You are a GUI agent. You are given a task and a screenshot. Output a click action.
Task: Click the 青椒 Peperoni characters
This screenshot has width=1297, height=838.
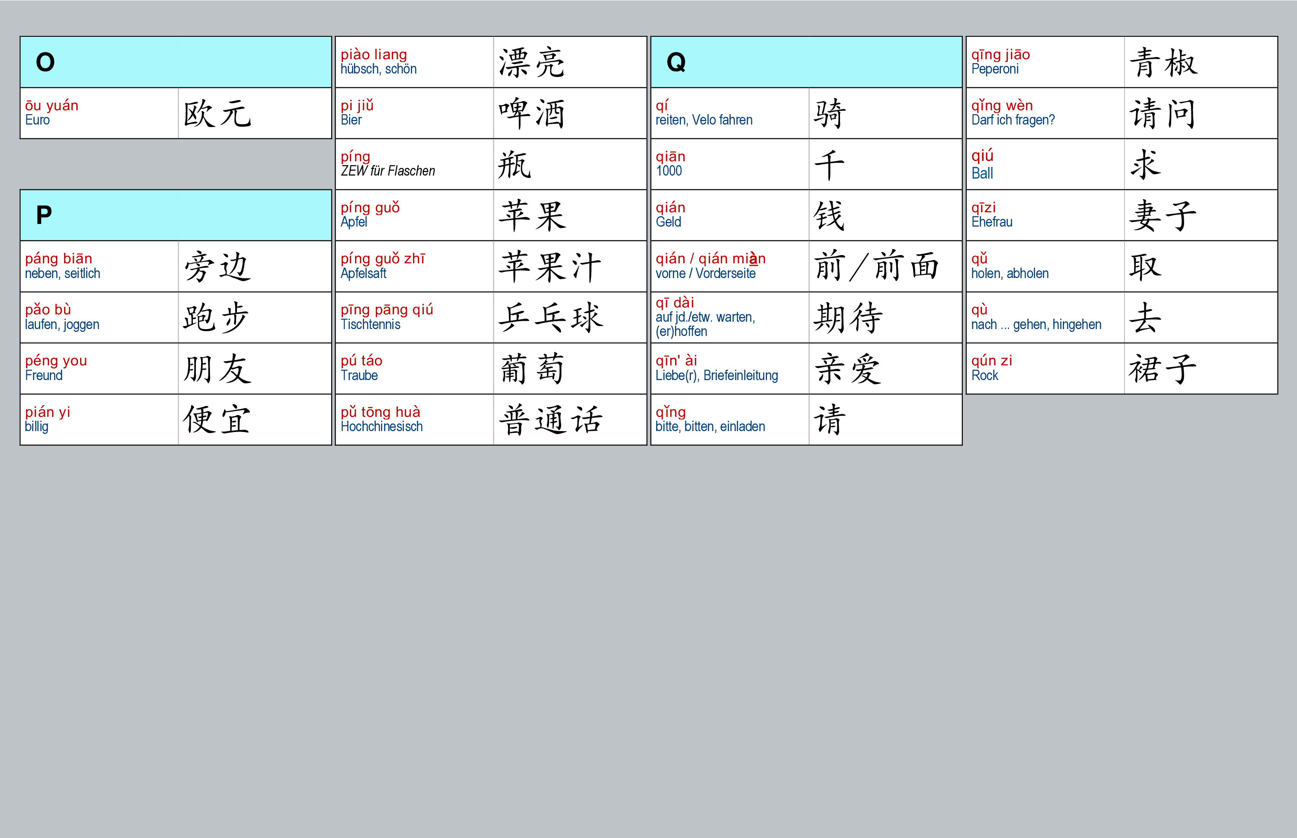1201,62
